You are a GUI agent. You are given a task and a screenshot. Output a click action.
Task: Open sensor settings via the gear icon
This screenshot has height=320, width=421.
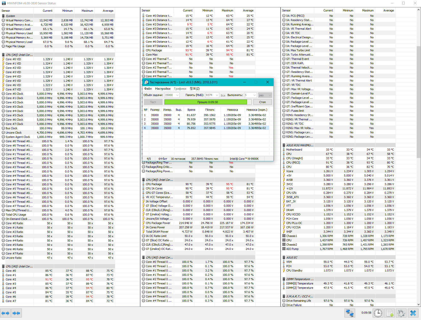point(401,313)
